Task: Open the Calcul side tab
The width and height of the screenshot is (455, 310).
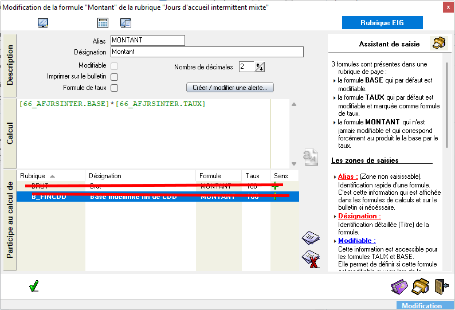Action: point(10,134)
